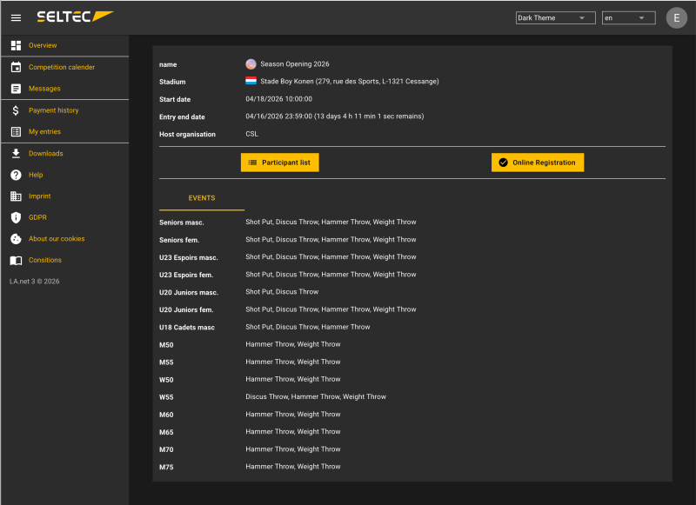Start Online Registration
Viewport: 696px width, 505px height.
coord(537,163)
